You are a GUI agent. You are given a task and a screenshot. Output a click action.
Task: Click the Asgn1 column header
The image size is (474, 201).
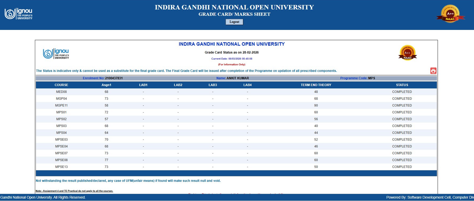[106, 85]
